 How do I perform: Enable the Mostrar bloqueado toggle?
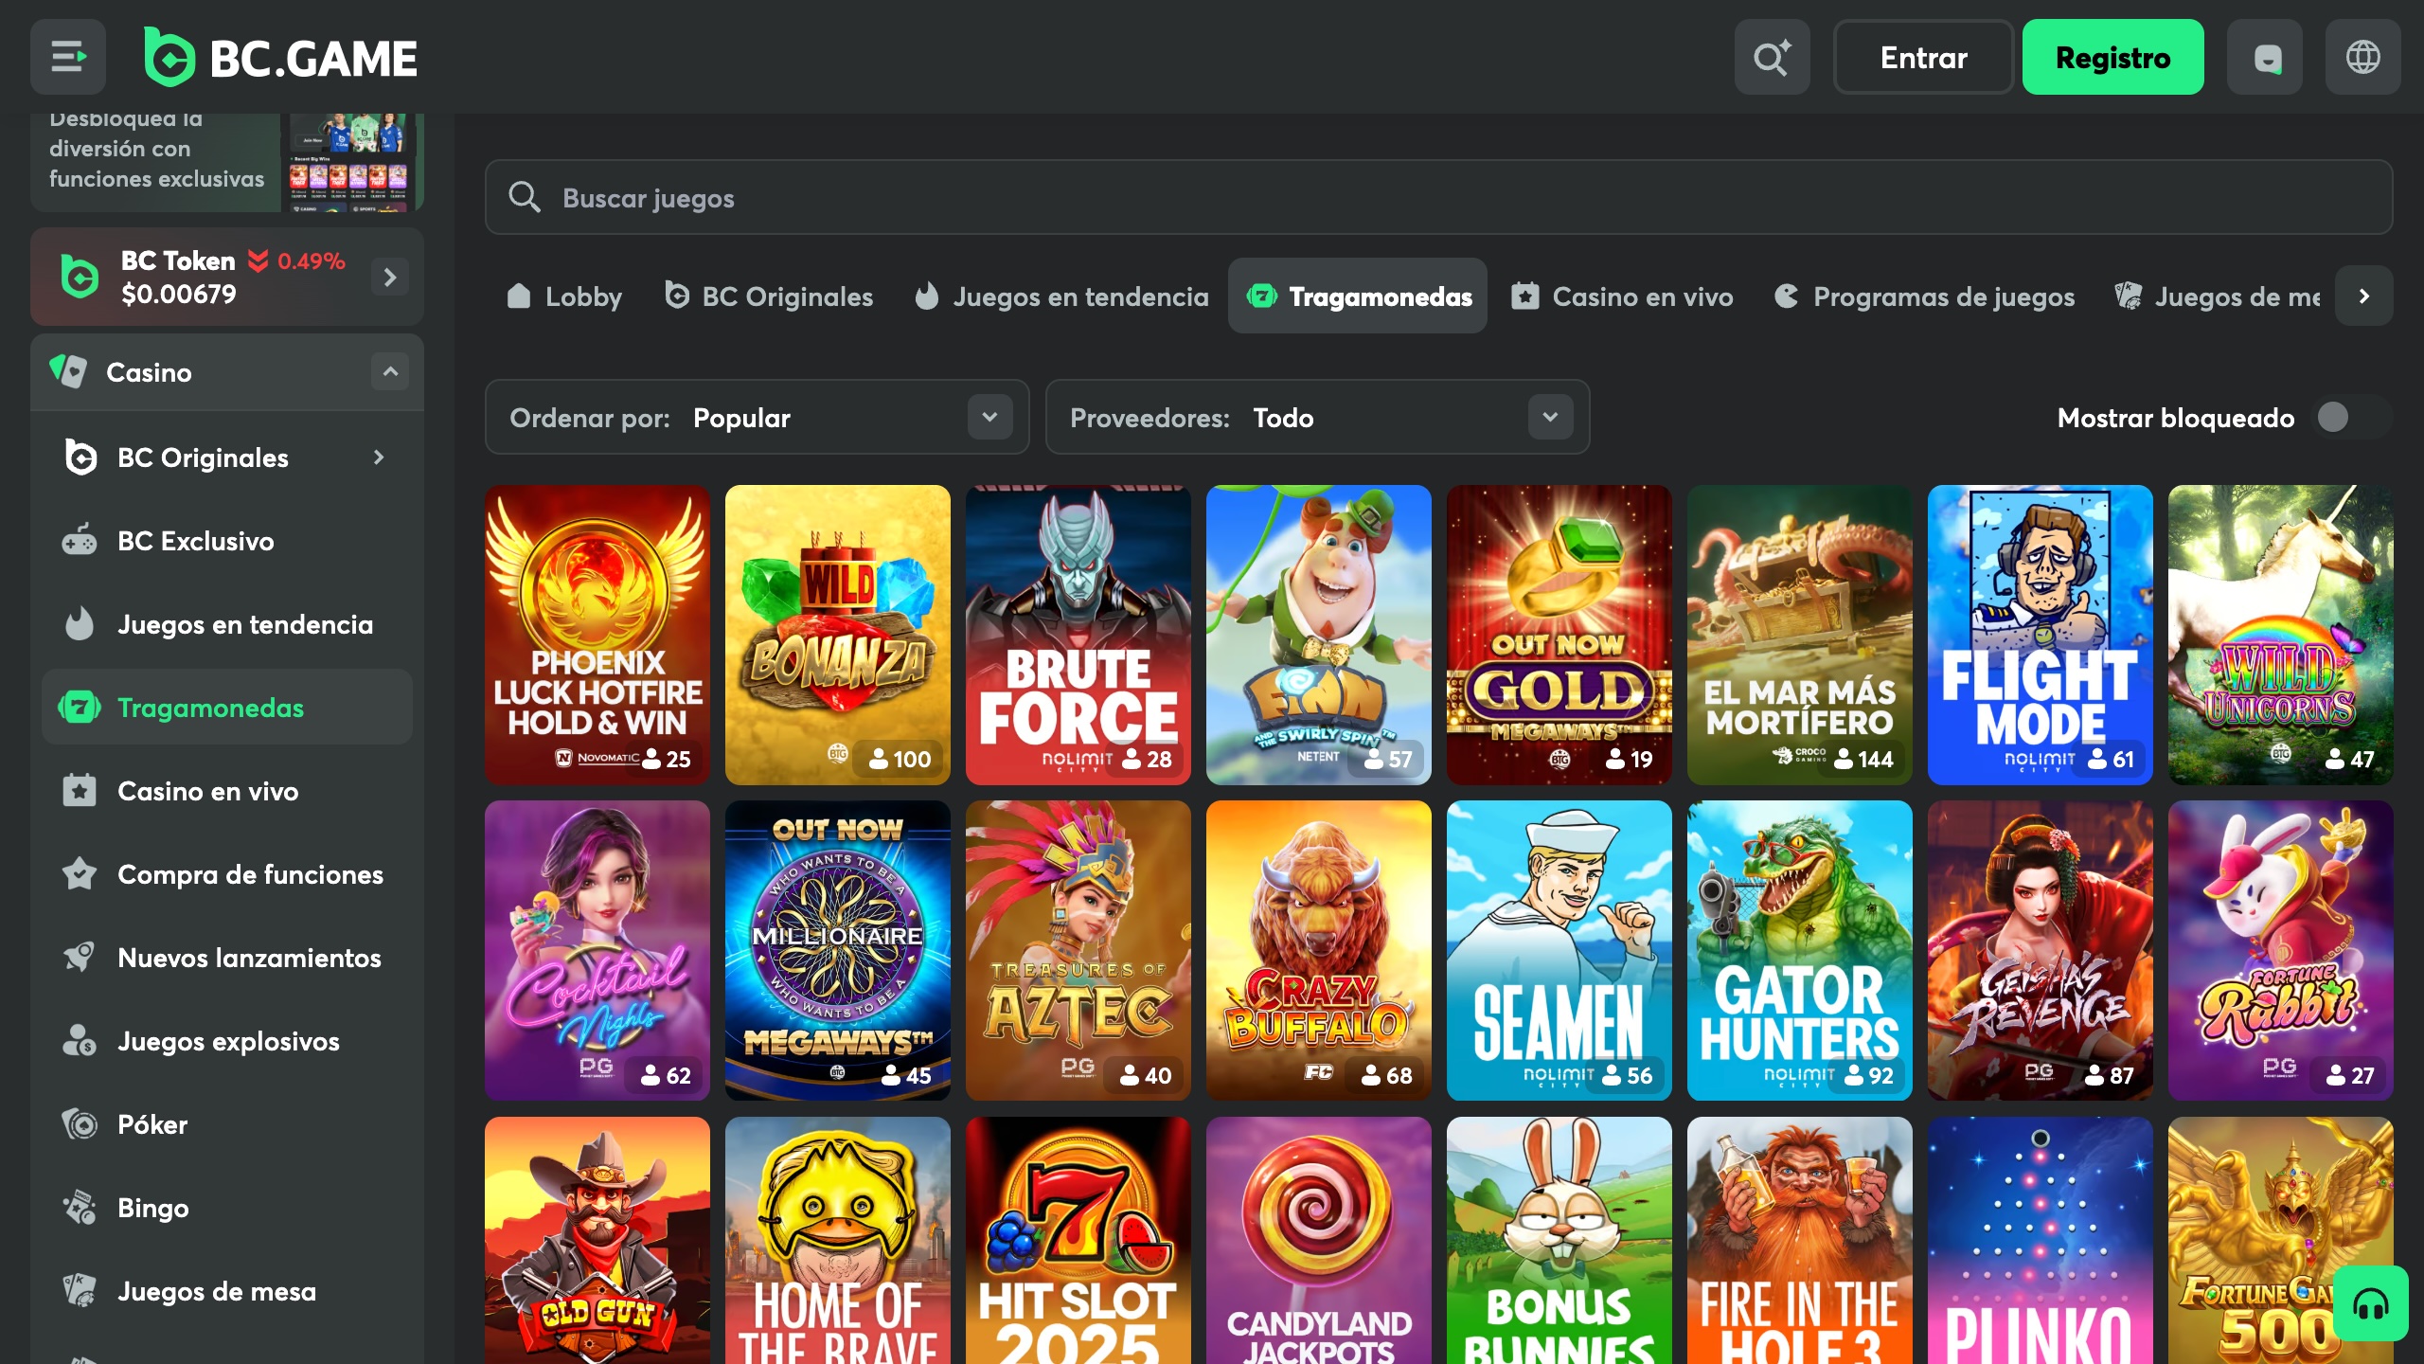tap(2334, 417)
